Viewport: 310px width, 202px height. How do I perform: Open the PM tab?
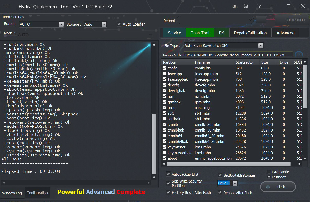pyautogui.click(x=222, y=33)
